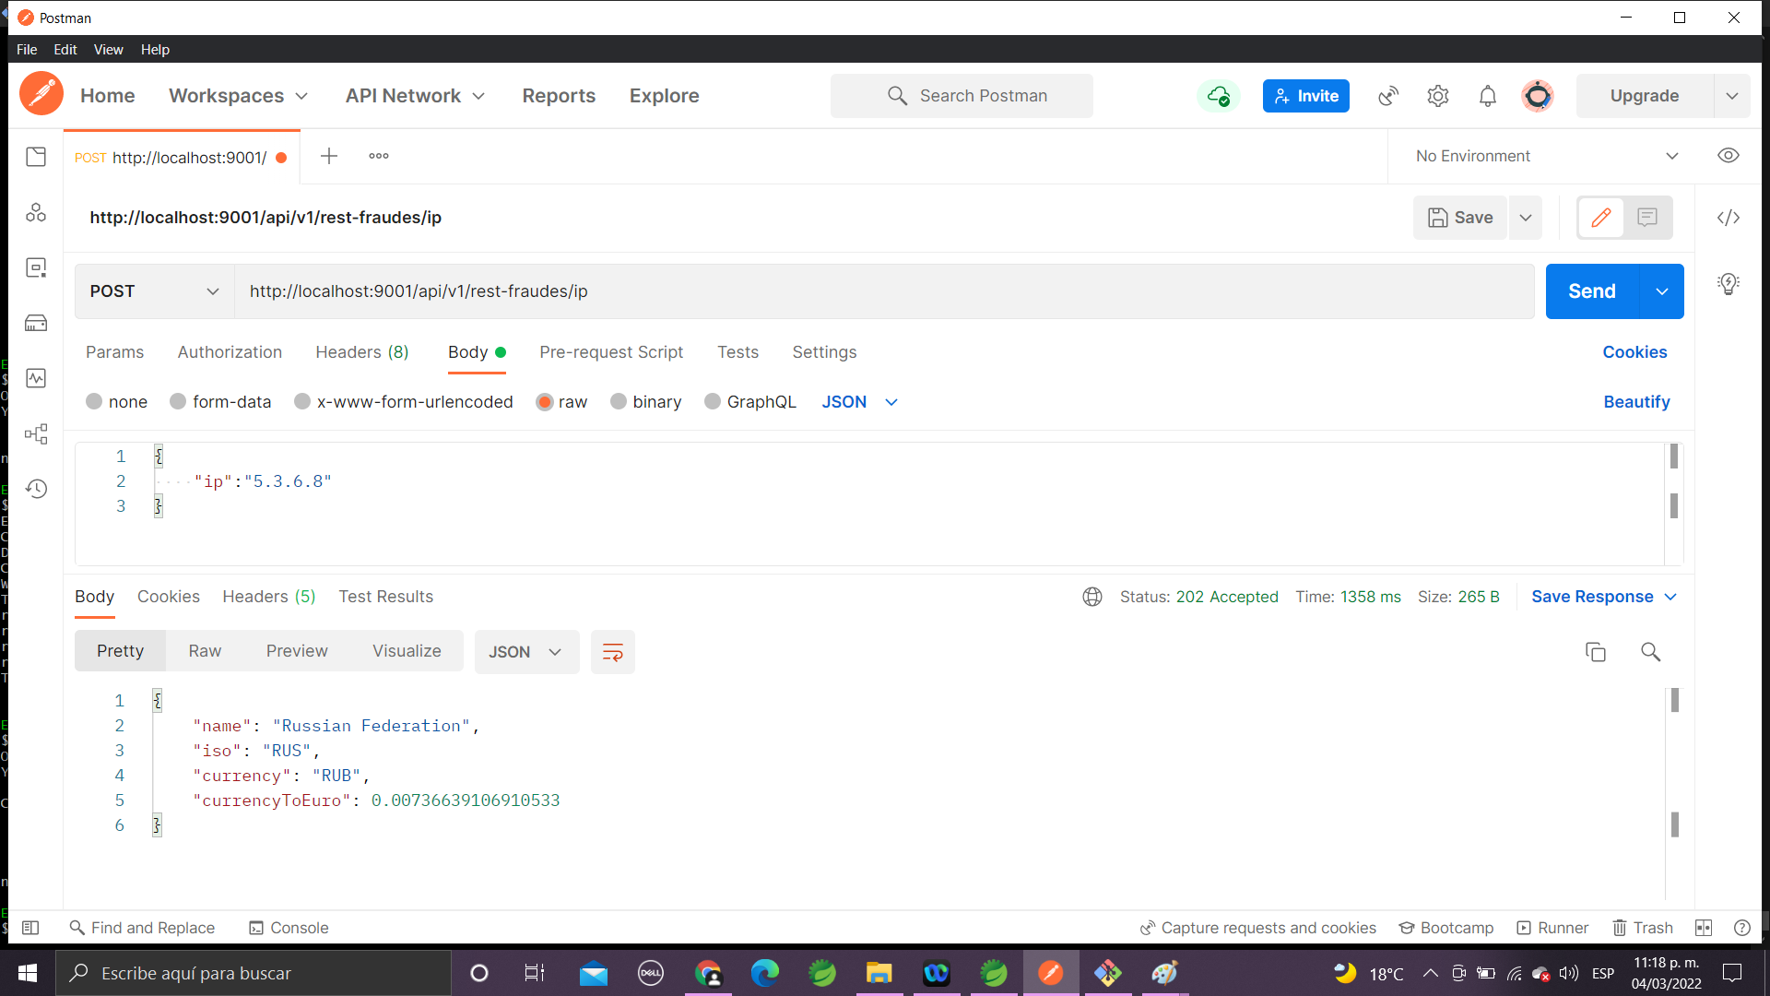Open the POST method dropdown
The width and height of the screenshot is (1770, 996).
tap(154, 291)
